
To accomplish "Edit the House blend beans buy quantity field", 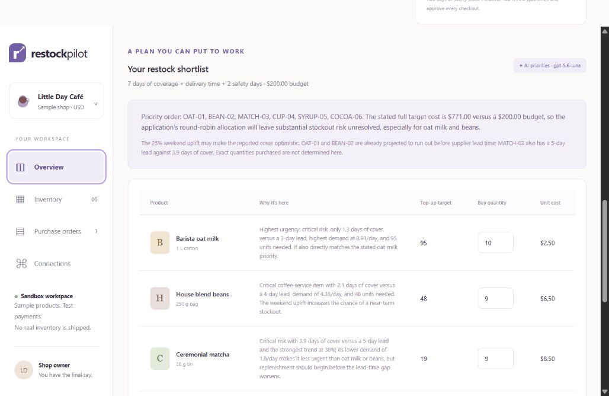I will (x=495, y=298).
